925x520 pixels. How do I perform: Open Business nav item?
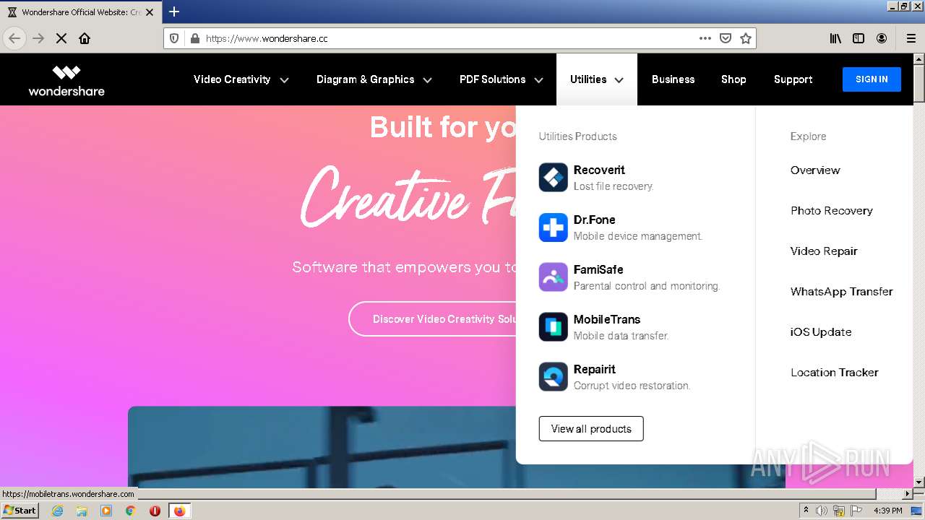pyautogui.click(x=673, y=79)
